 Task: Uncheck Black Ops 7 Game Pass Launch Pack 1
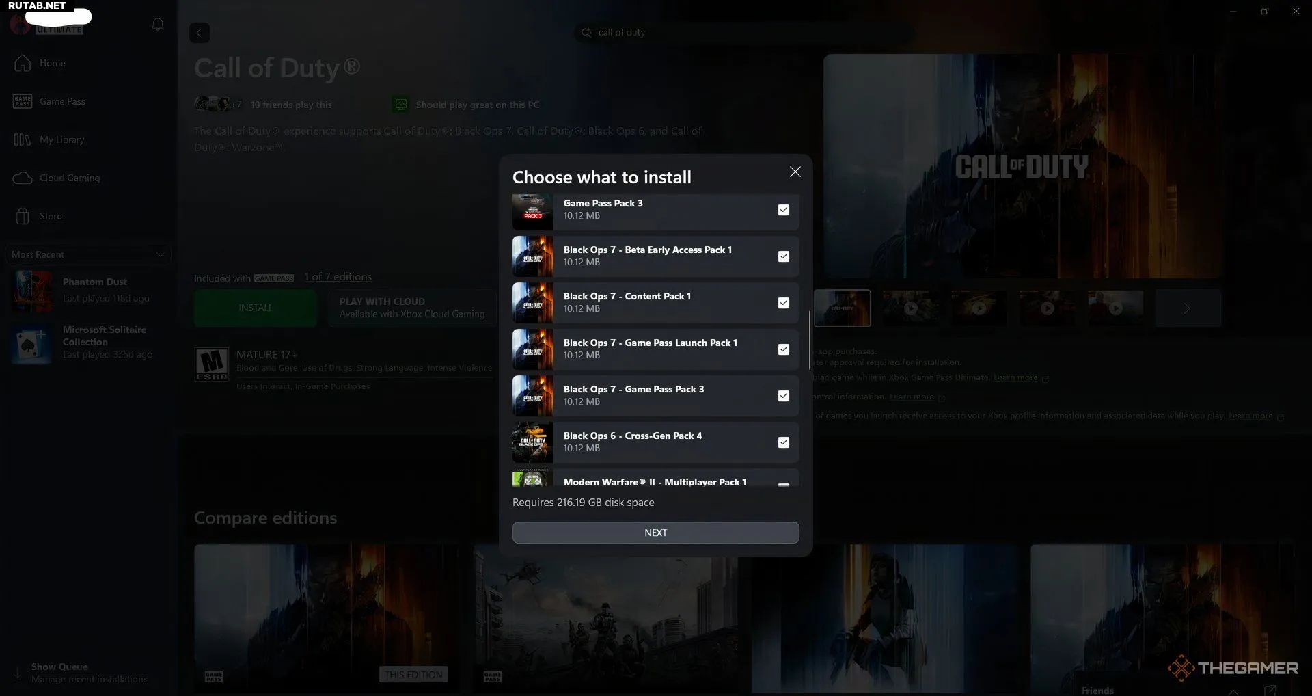pos(784,349)
